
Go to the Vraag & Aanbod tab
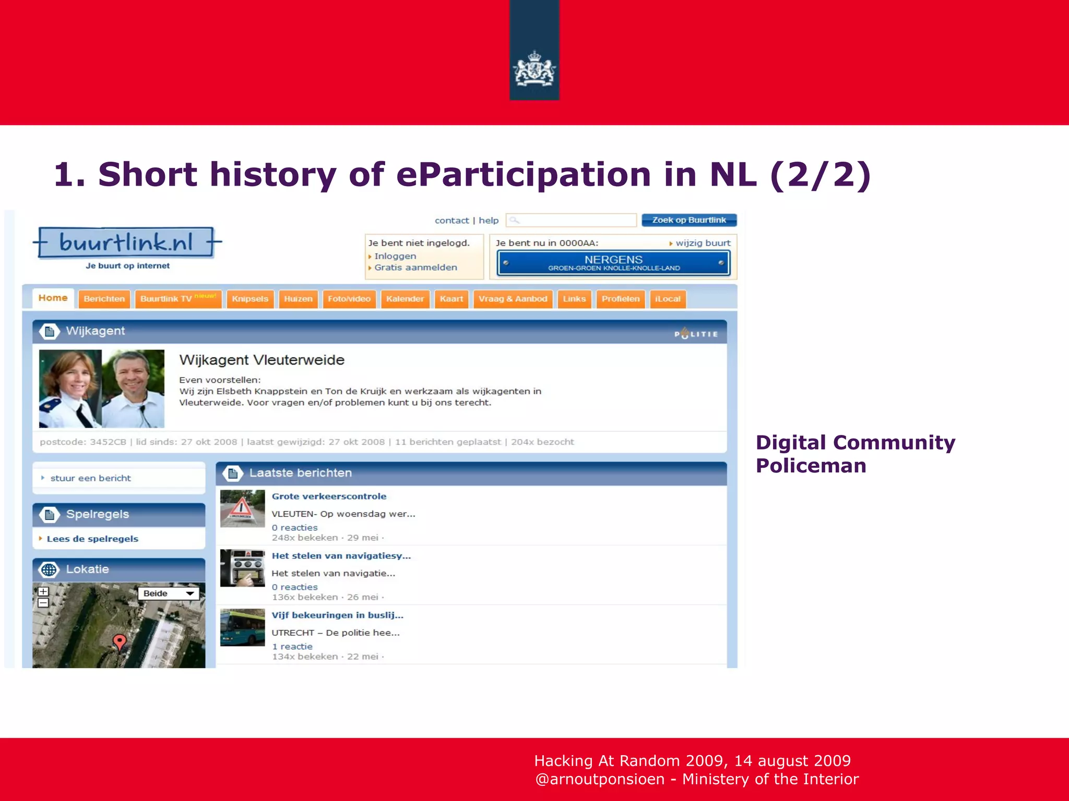coord(513,299)
